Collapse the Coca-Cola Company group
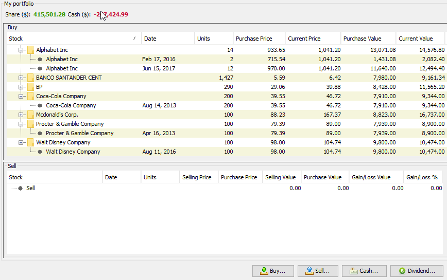The width and height of the screenshot is (447, 280). [x=21, y=97]
